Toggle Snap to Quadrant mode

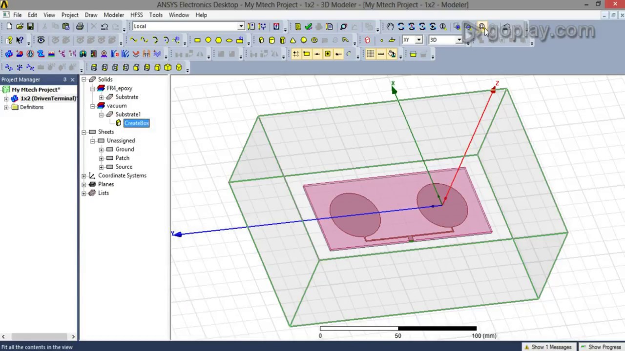point(338,54)
